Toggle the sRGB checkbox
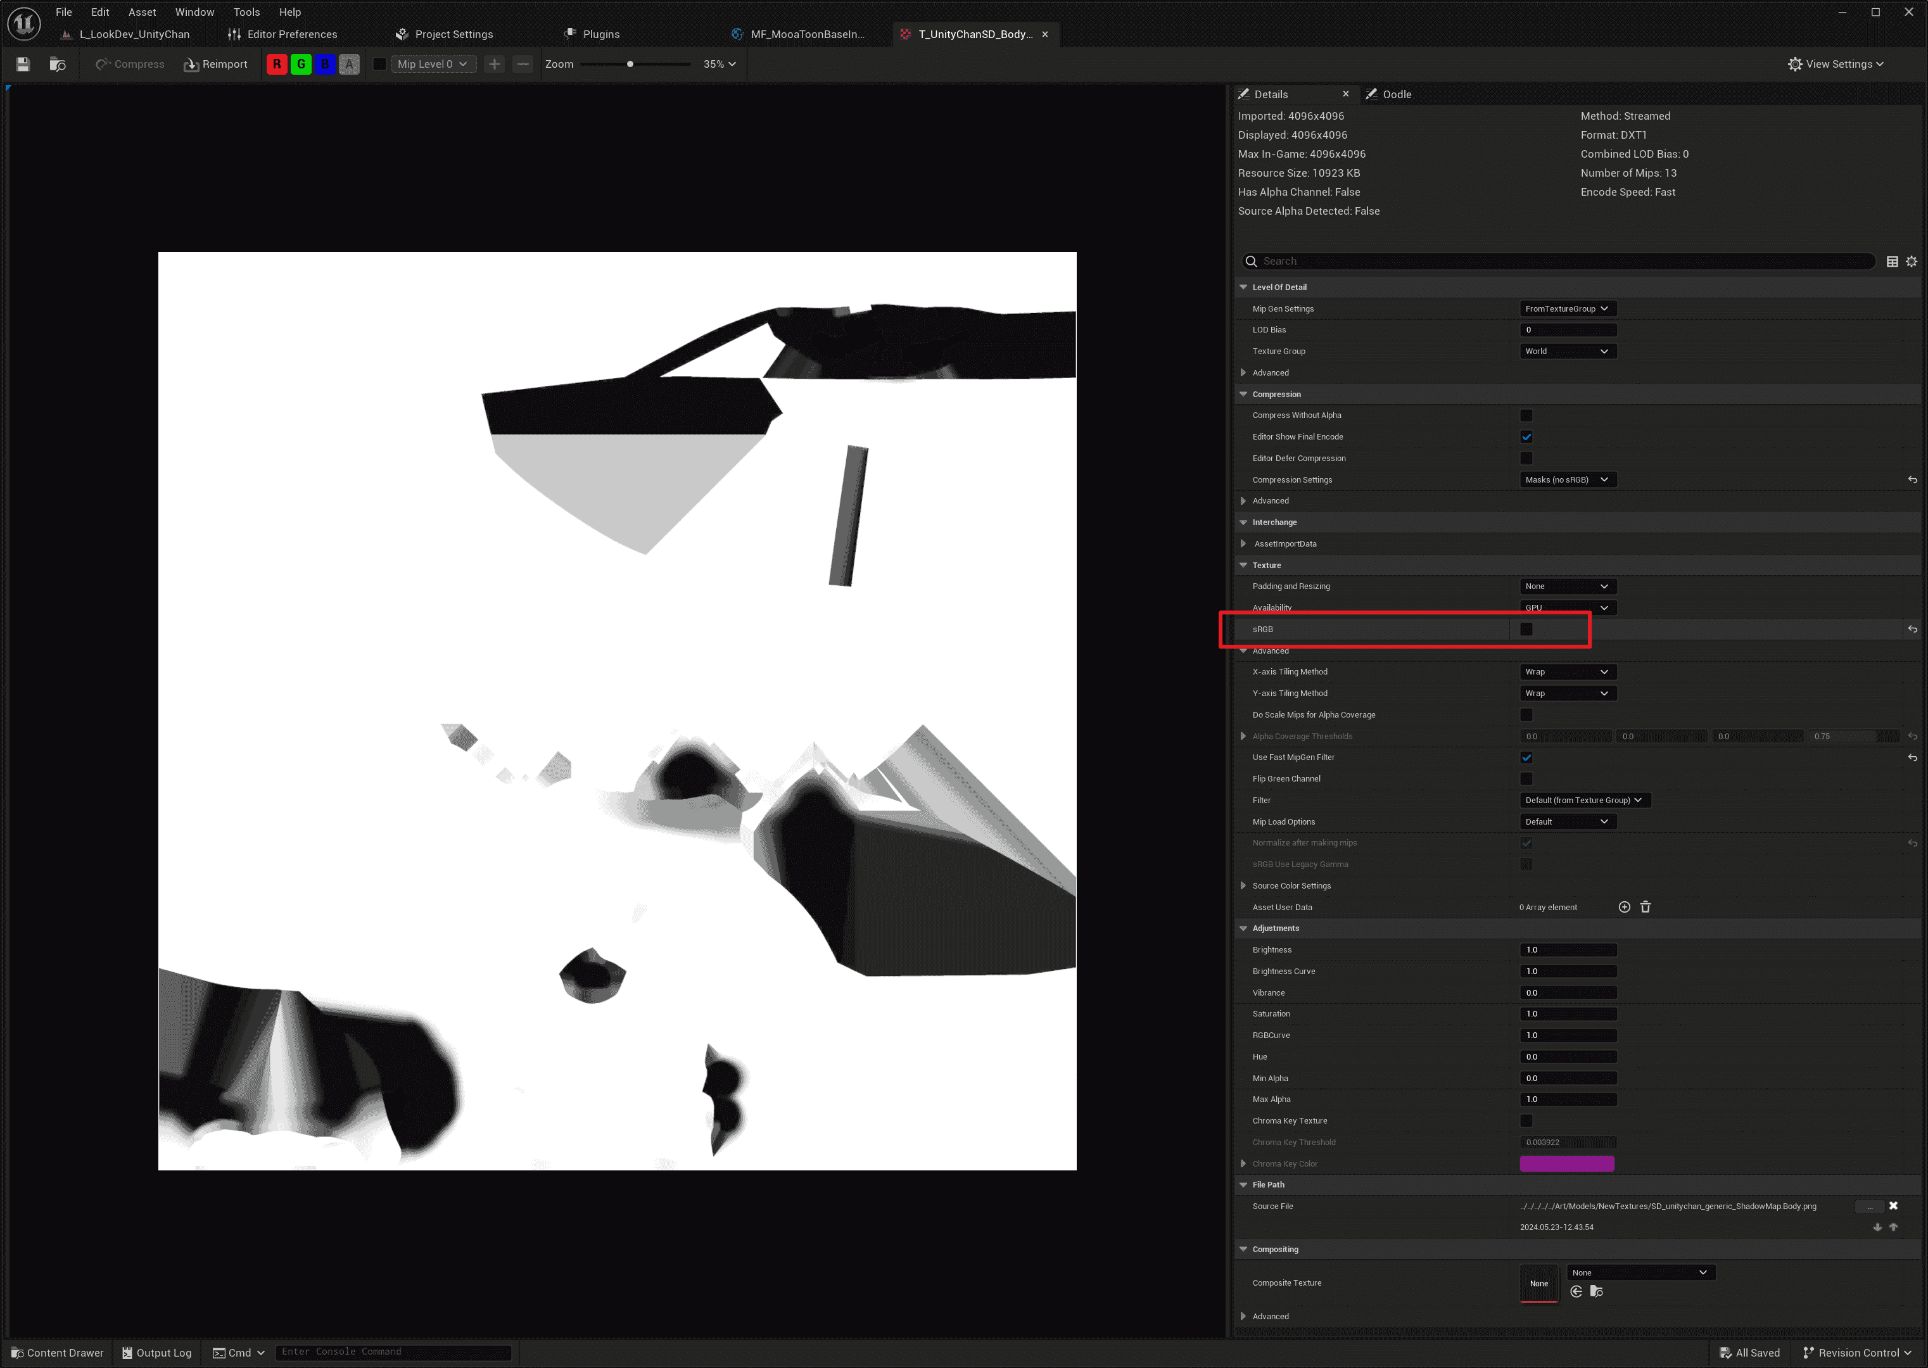The image size is (1928, 1368). [x=1526, y=630]
